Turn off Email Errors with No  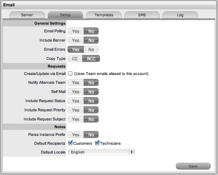pyautogui.click(x=91, y=50)
